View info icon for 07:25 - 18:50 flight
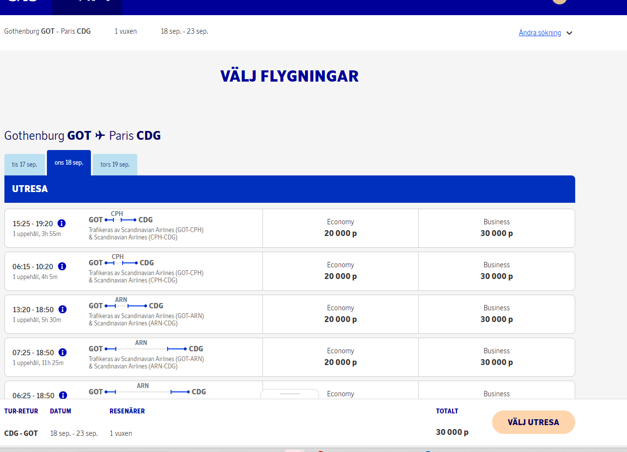This screenshot has height=452, width=627. (x=62, y=352)
